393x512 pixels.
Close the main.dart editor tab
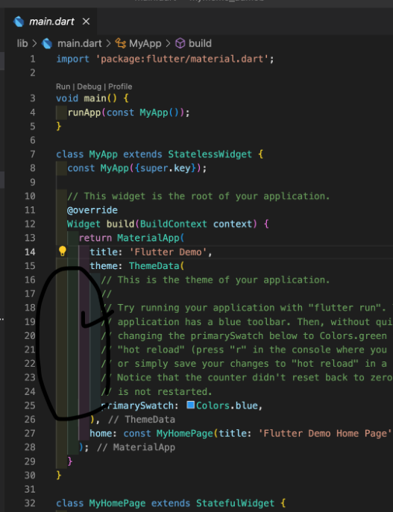86,22
